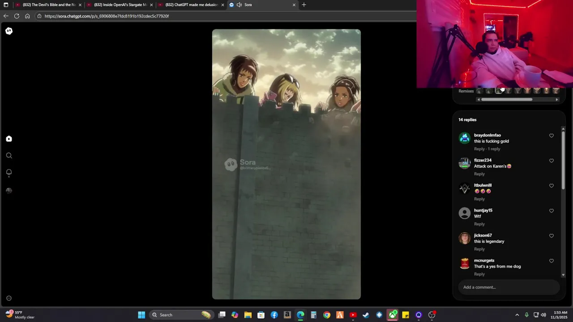The image size is (573, 322).
Task: Like mcnurgets' comment
Action: [x=552, y=261]
